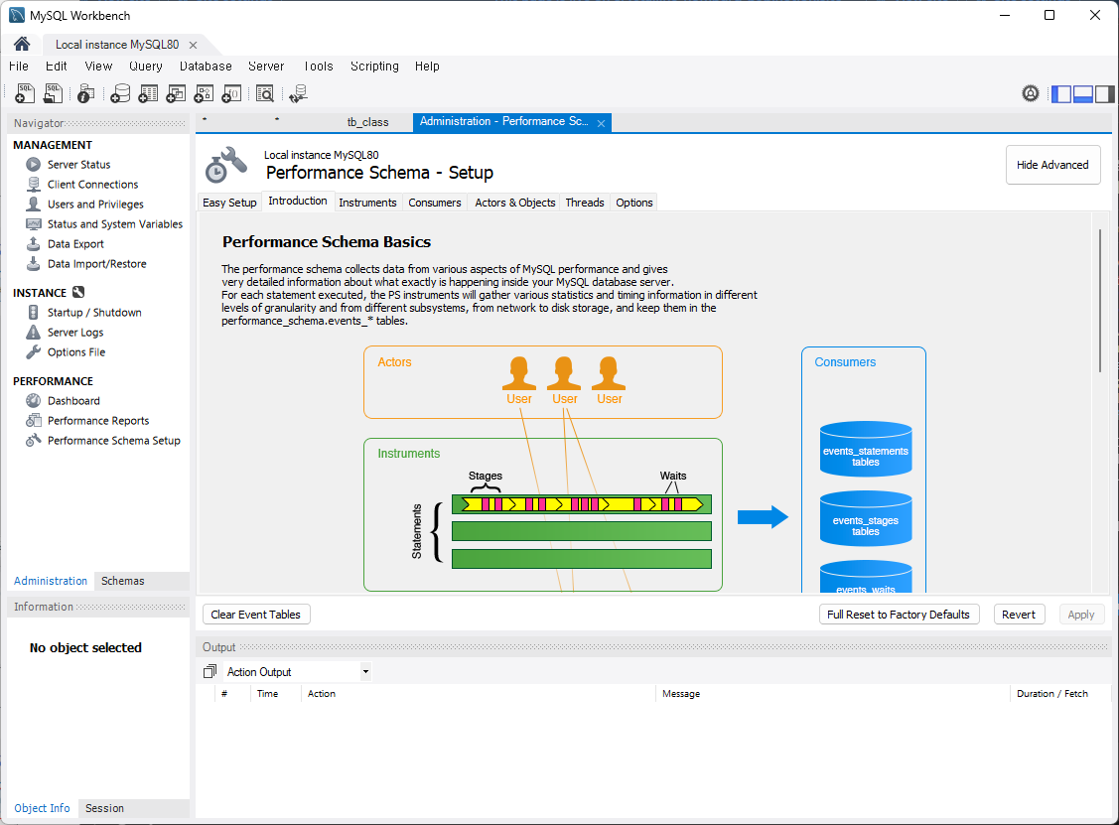The height and width of the screenshot is (825, 1119).
Task: Open Options File in Navigator
Action: [x=76, y=352]
